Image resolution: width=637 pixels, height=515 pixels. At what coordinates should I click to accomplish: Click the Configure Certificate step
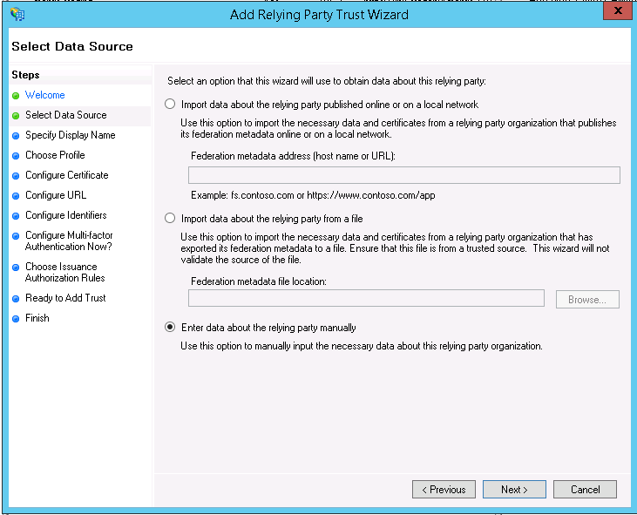click(66, 175)
